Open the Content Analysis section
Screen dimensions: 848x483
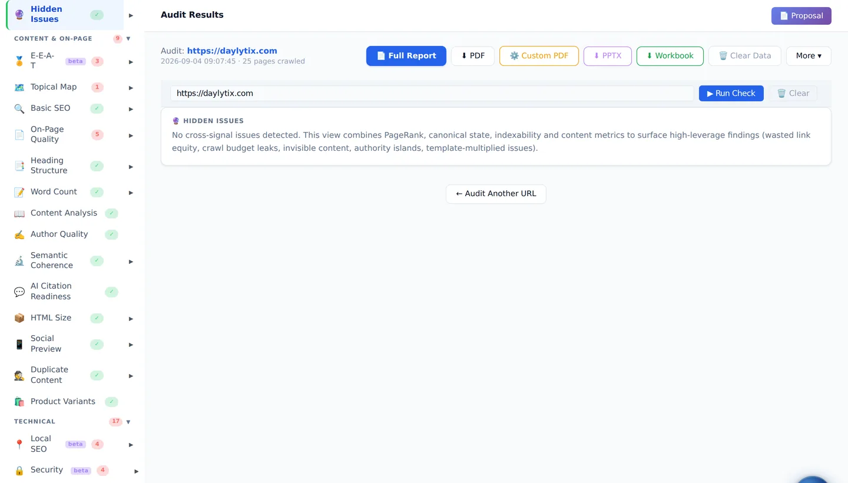click(x=66, y=213)
